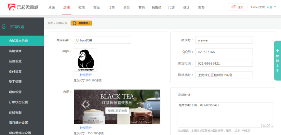The height and width of the screenshot is (135, 281).
Task: Go to the 营销 menu tab
Action: click(141, 7)
